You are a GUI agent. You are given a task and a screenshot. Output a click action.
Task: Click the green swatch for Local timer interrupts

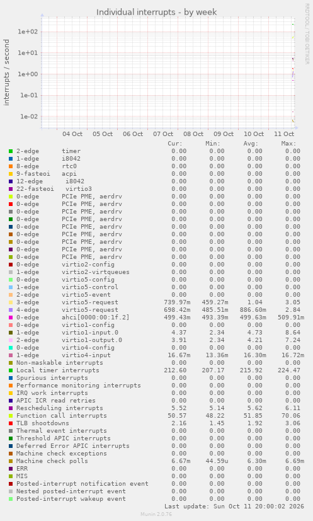pyautogui.click(x=11, y=370)
